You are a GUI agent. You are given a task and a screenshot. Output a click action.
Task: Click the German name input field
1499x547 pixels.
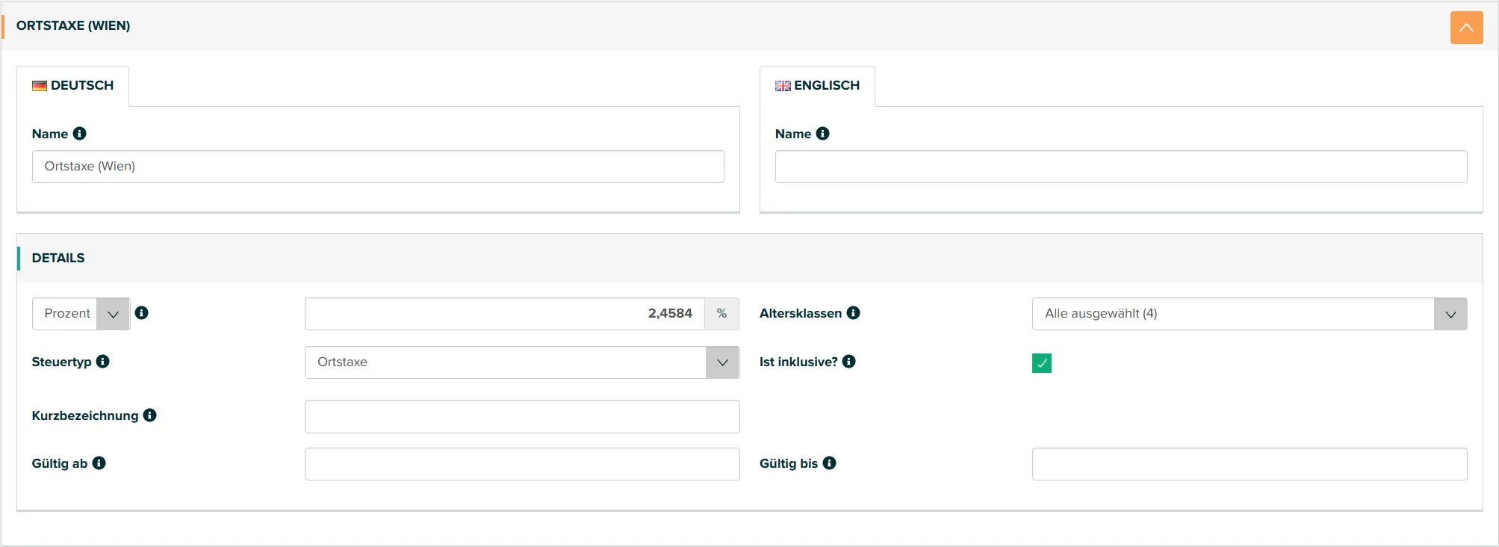[x=378, y=167]
